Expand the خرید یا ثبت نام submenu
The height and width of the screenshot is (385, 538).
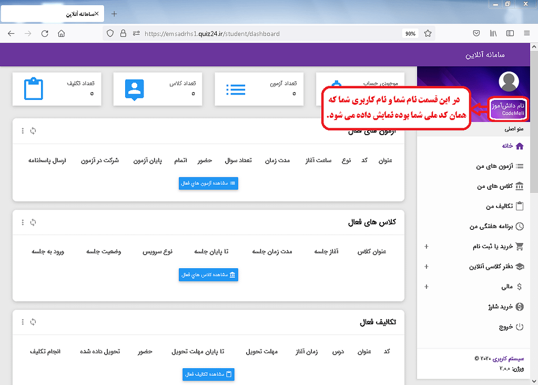click(x=426, y=246)
